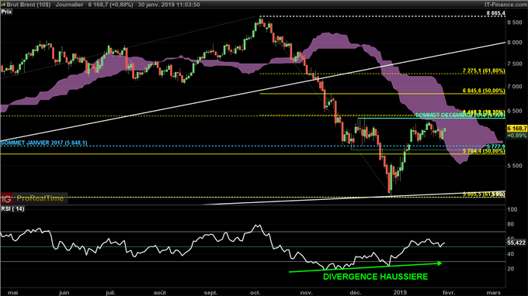This screenshot has width=528, height=296.
Task: Click the 8 665,4 high price label
Action: click(x=495, y=13)
